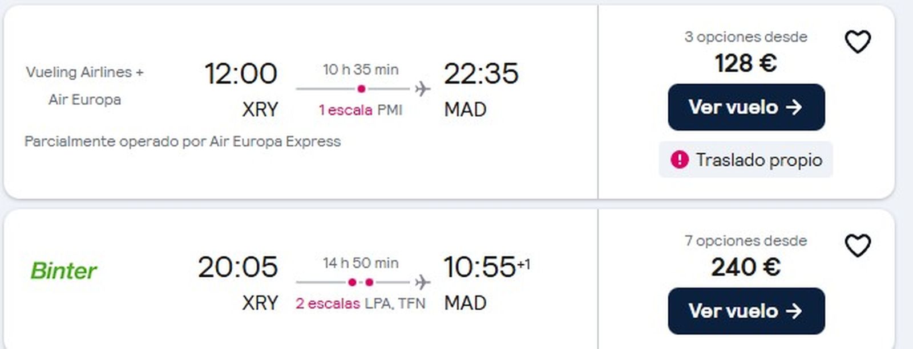Click the 128 € price
This screenshot has height=349, width=913.
click(x=745, y=64)
